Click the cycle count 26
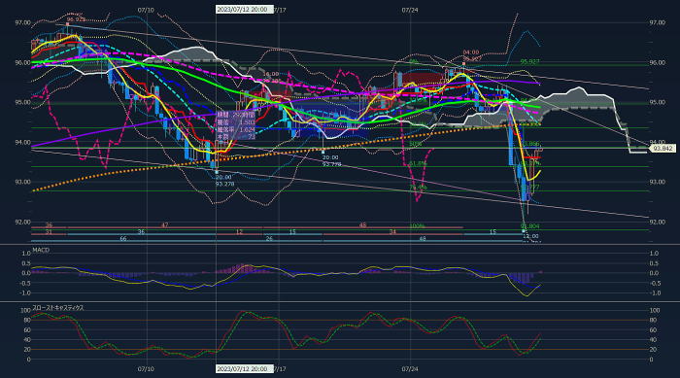 tap(269, 239)
